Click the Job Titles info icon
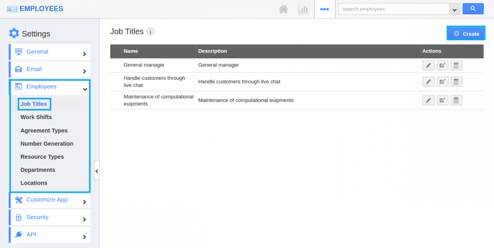494x248 pixels. pyautogui.click(x=150, y=31)
